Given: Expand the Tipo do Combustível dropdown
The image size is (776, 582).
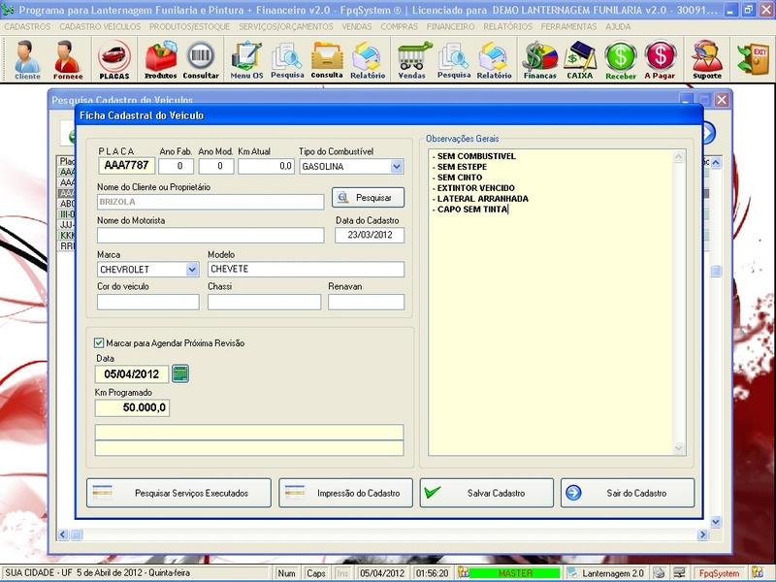Looking at the screenshot, I should pos(397,166).
